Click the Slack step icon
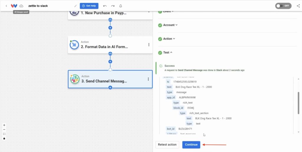This screenshot has height=152, width=302. tap(75, 79)
